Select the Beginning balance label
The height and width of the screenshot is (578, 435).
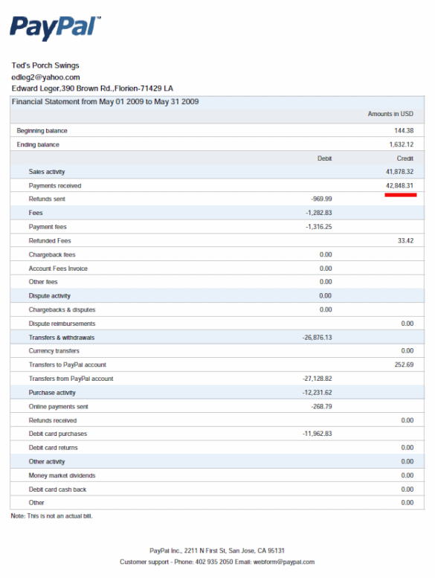pyautogui.click(x=42, y=131)
